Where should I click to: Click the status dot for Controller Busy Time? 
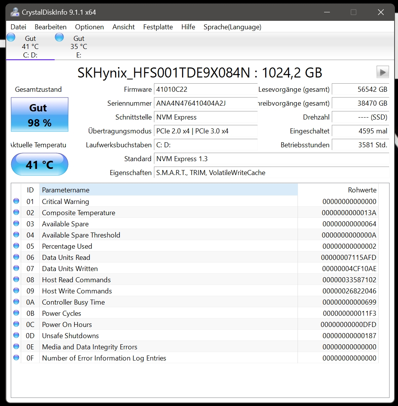[16, 302]
